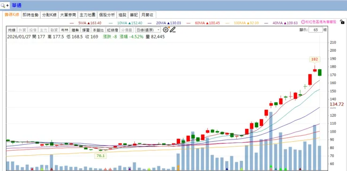Click the tallest blue volume bar
Screen dimensions: 347x171
(x=271, y=141)
